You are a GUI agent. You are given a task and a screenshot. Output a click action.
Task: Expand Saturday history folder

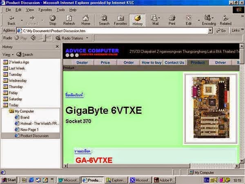13,99
